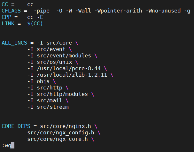Screen dimensions: 194x152
Task: Click the src/core/ngx_core.h dependency
Action: [x=58, y=139]
